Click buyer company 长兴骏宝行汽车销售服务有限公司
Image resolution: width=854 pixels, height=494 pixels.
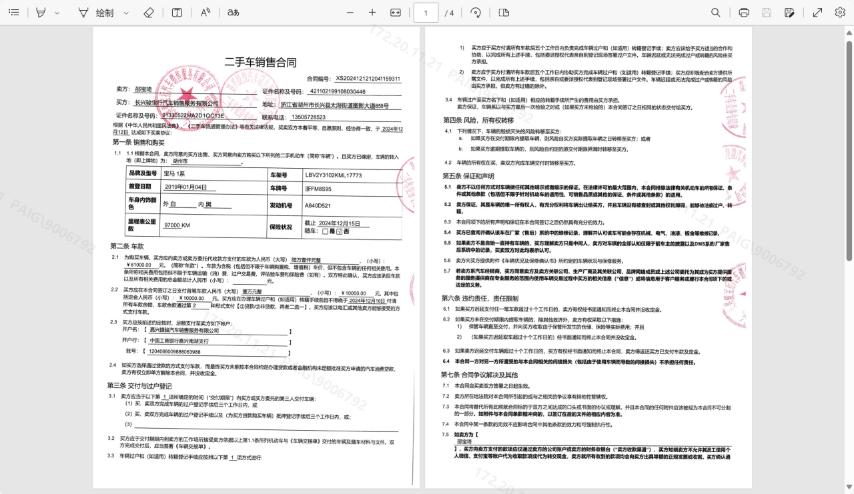point(177,103)
